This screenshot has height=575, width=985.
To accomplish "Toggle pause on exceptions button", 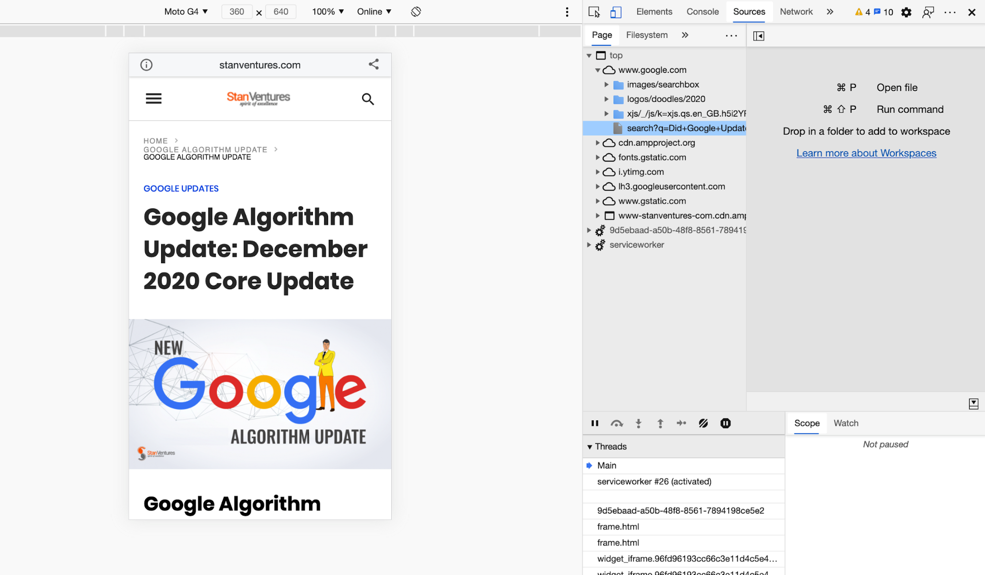I will point(725,423).
